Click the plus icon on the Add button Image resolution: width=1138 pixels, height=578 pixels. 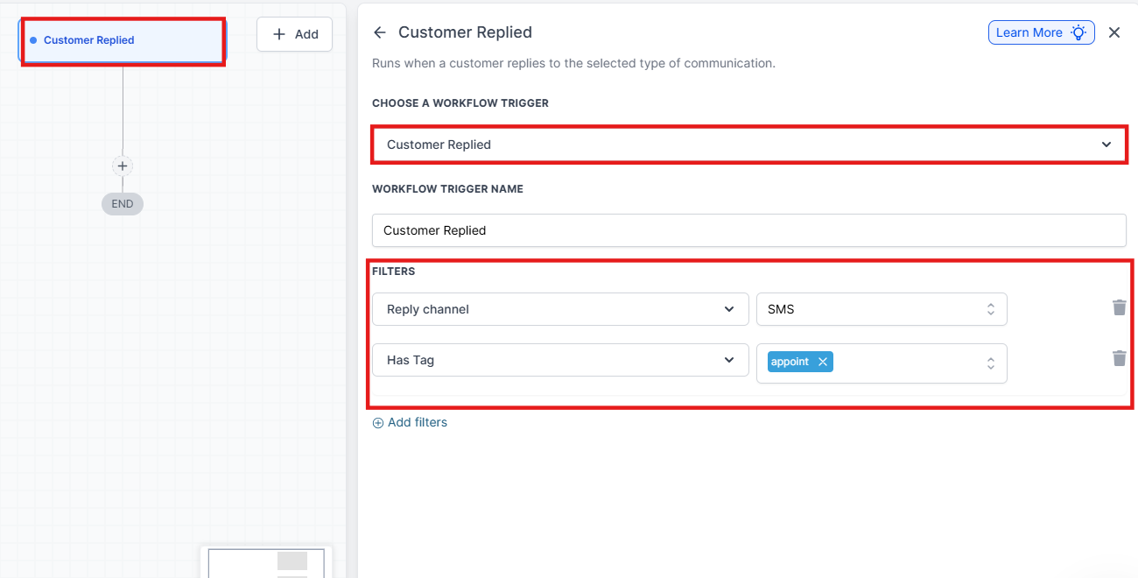point(279,34)
